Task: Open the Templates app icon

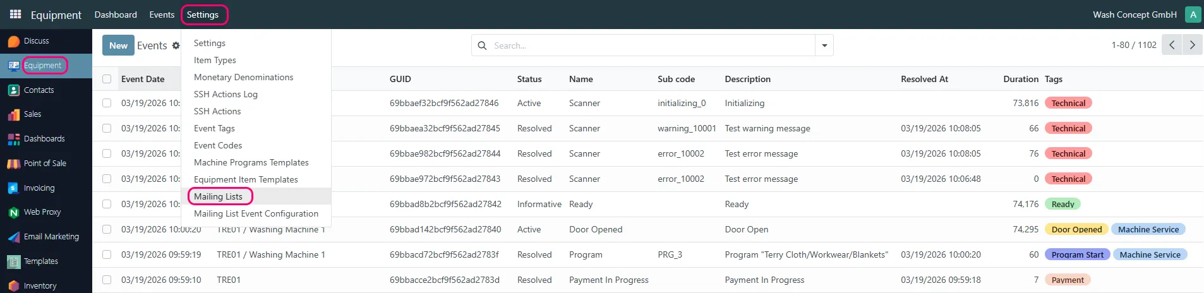Action: tap(13, 261)
